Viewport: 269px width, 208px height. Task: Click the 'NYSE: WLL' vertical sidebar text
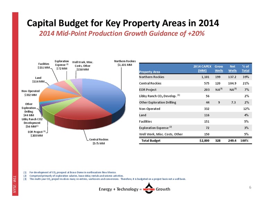15,184
